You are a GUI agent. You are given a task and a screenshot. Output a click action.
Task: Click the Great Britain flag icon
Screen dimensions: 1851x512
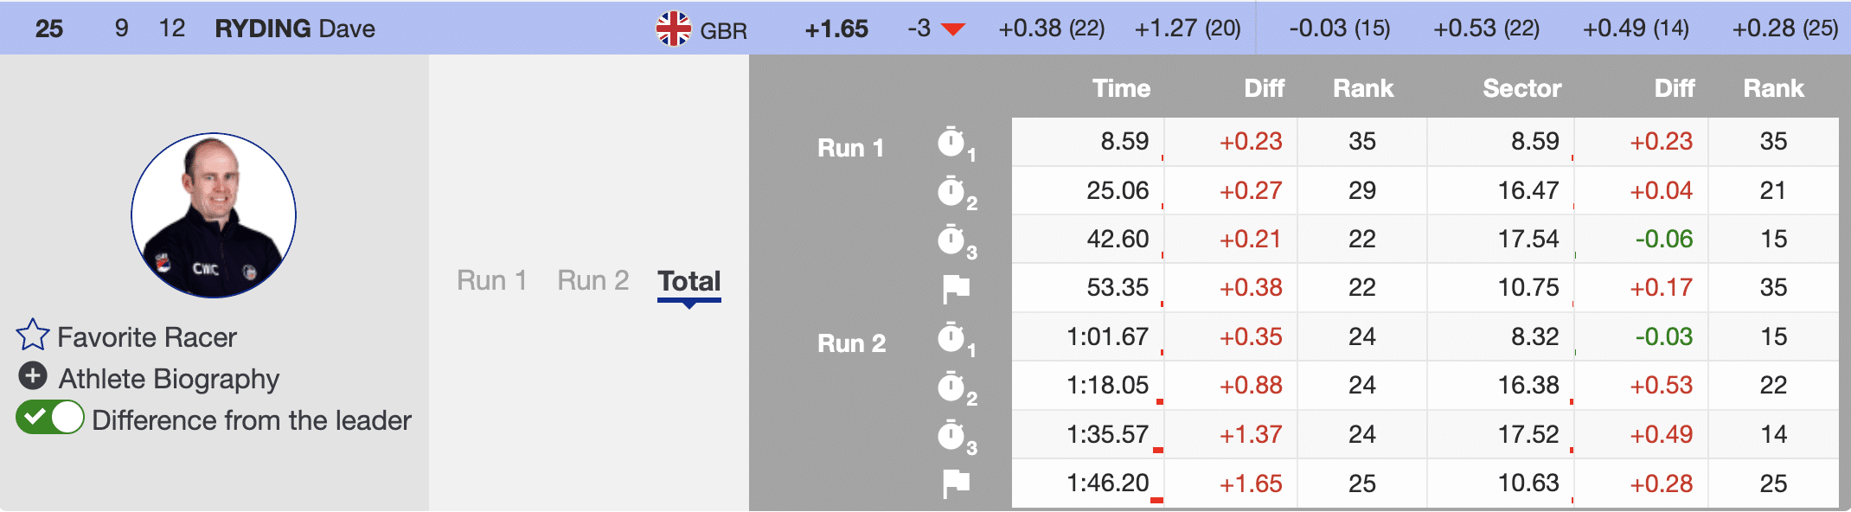(673, 29)
